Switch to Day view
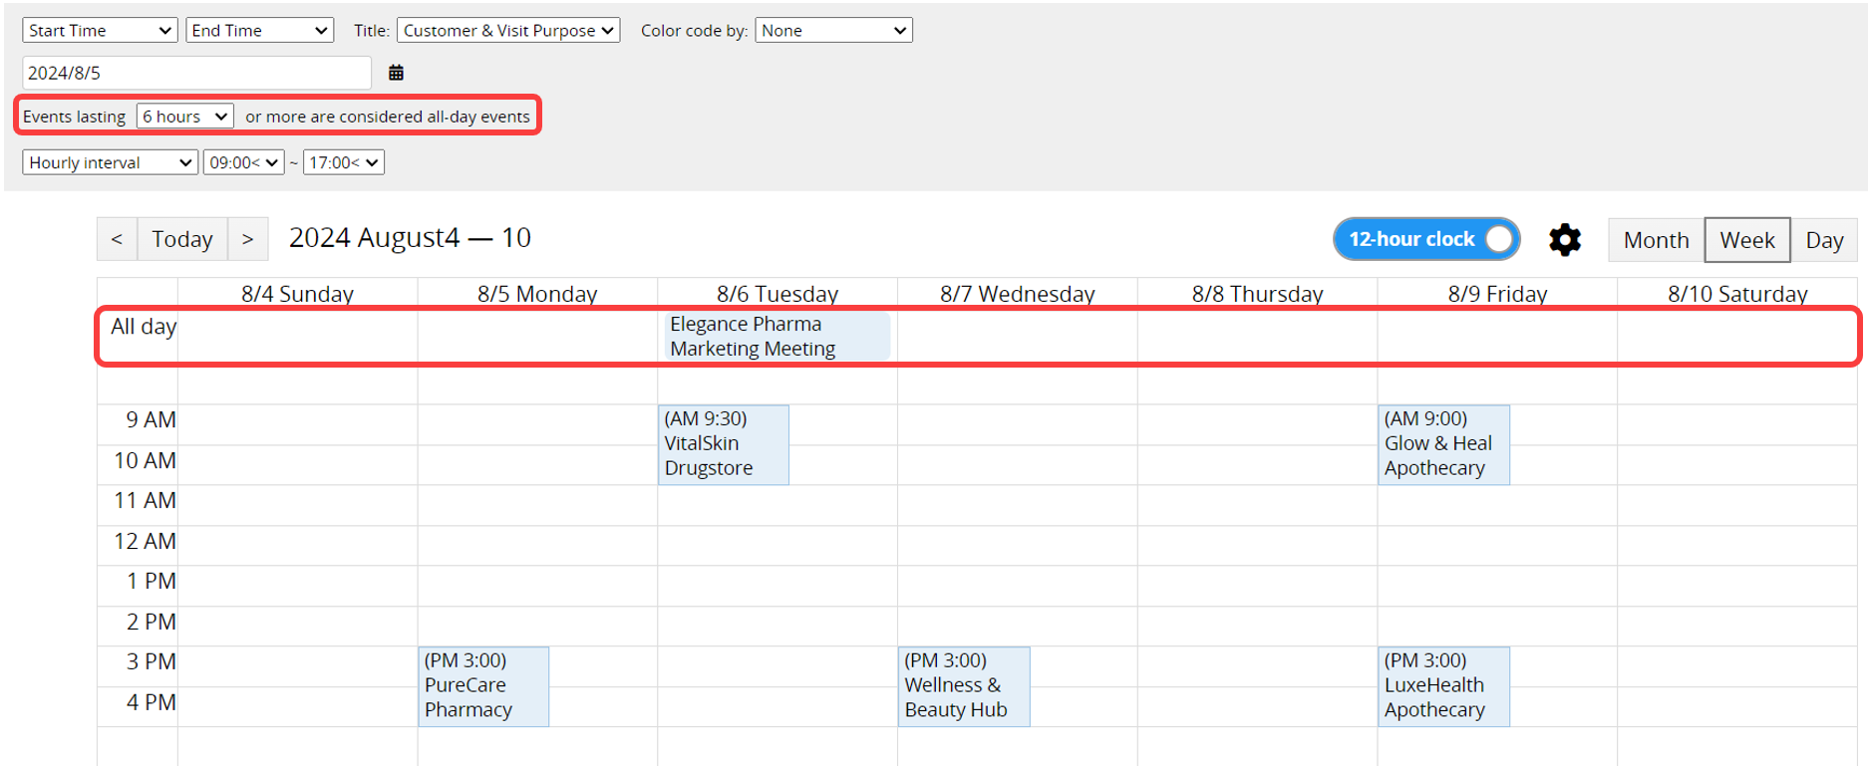This screenshot has height=768, width=1868. 1823,240
